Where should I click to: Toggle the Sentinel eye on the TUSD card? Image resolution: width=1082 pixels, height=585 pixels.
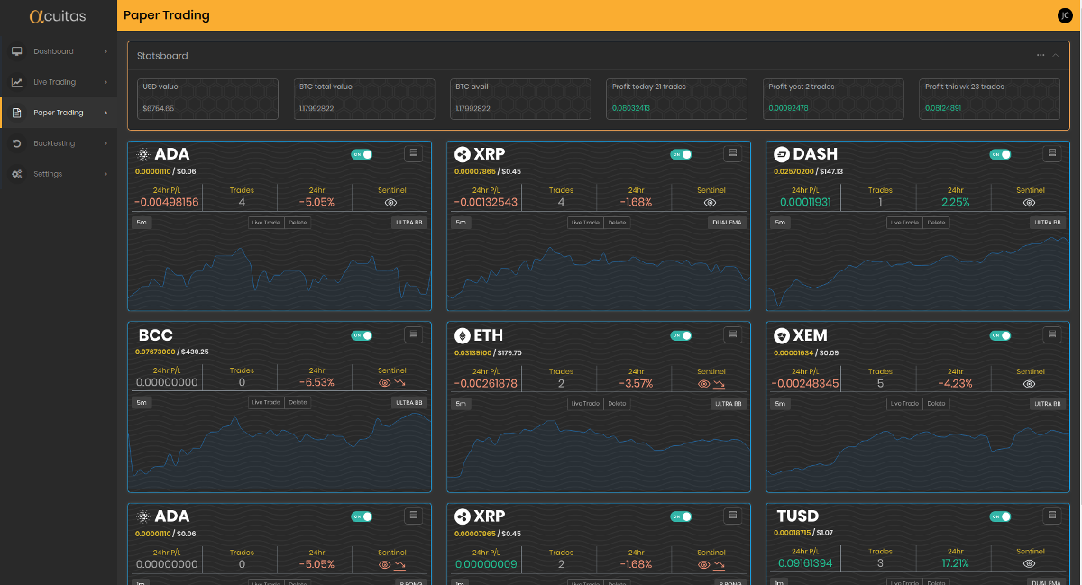[1031, 563]
